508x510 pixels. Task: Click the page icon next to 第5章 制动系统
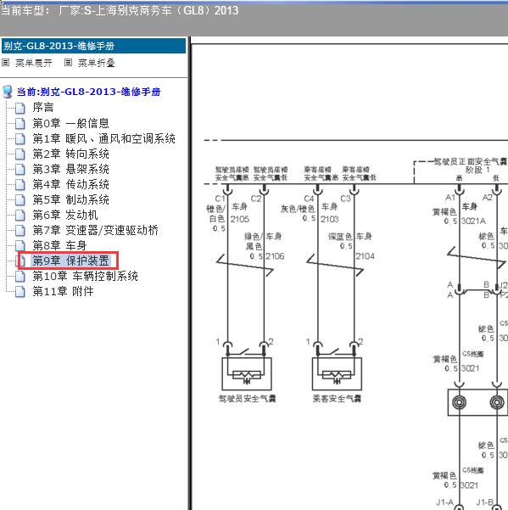20,199
